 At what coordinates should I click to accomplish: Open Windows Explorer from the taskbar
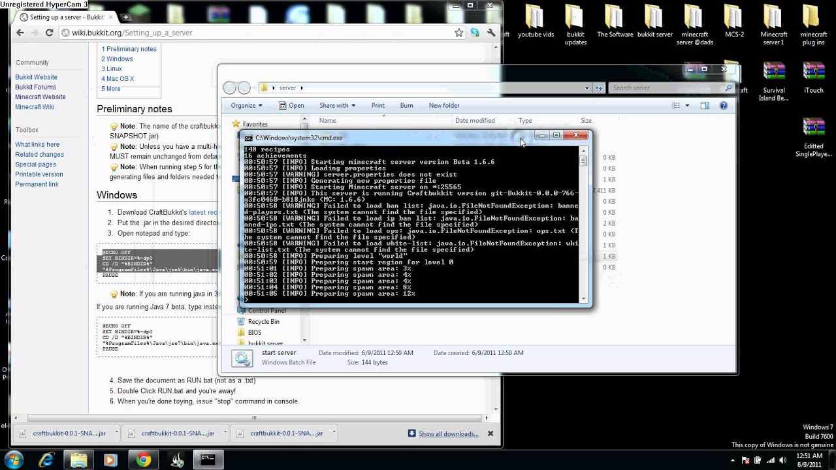point(78,460)
